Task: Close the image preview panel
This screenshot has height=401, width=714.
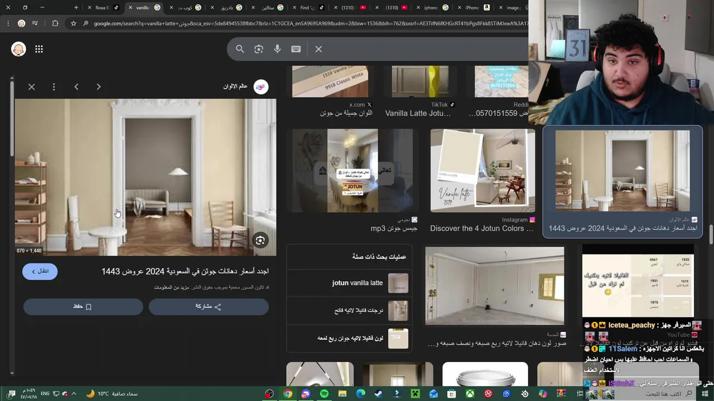Action: 32,87
